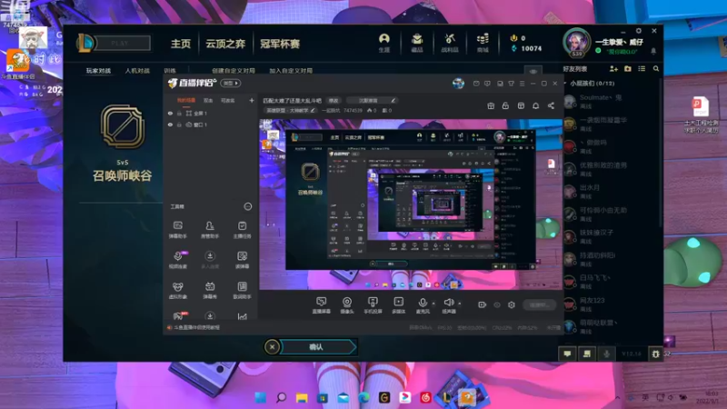The height and width of the screenshot is (409, 727).
Task: Toggle visibility eye for 窗口 1 source
Action: 170,125
